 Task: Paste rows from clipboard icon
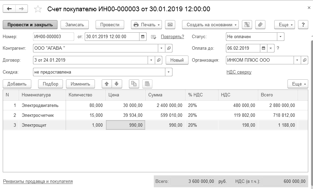point(147,84)
